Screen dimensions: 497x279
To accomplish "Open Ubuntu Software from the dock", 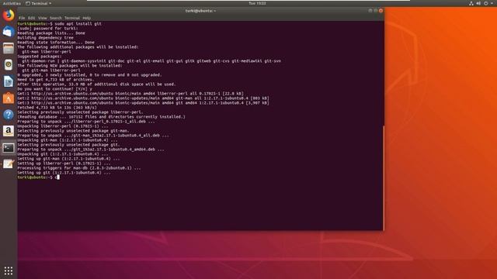I will pyautogui.click(x=9, y=98).
